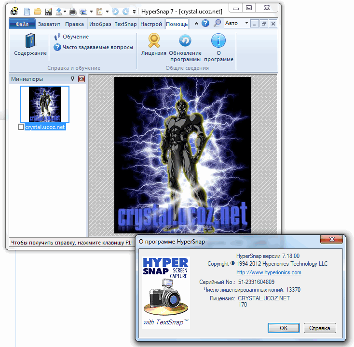Expand the upload icon dropdown arrow
The height and width of the screenshot is (347, 354).
(x=65, y=12)
